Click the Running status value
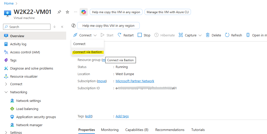Screen dimensions: 267x134 (x=121, y=67)
